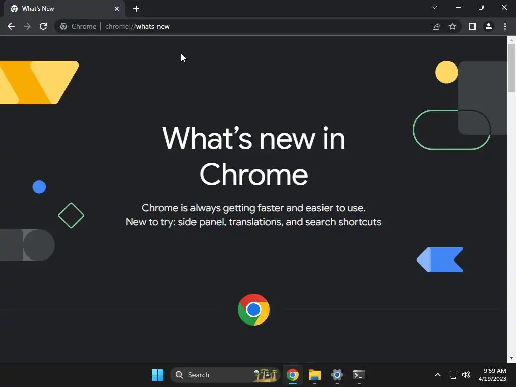Click the "New to try: side panel" text line
Viewport: 516px width, 387px height.
pos(254,222)
